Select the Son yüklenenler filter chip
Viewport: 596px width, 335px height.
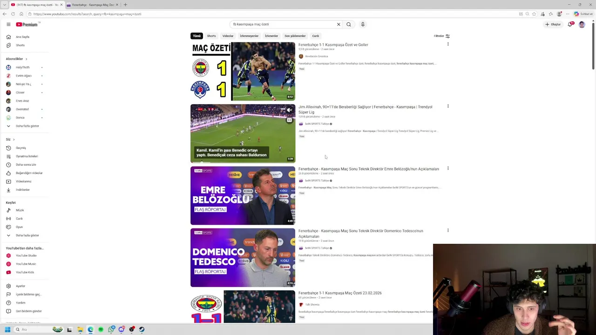[295, 36]
